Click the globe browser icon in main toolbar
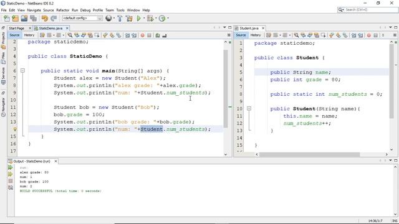 (x=108, y=18)
